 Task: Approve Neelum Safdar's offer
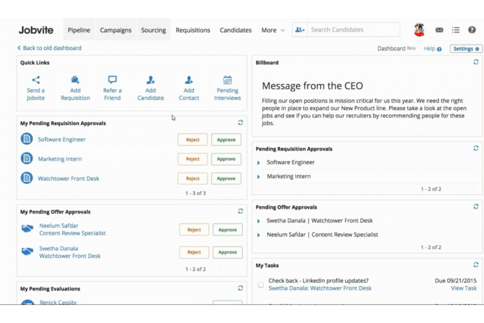coord(228,230)
